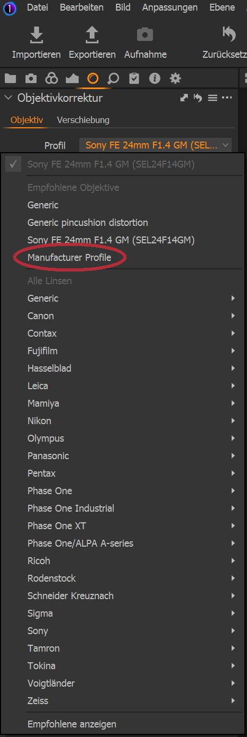Select the lens circle tool tab
Screen dimensions: 247x737
coord(93,79)
